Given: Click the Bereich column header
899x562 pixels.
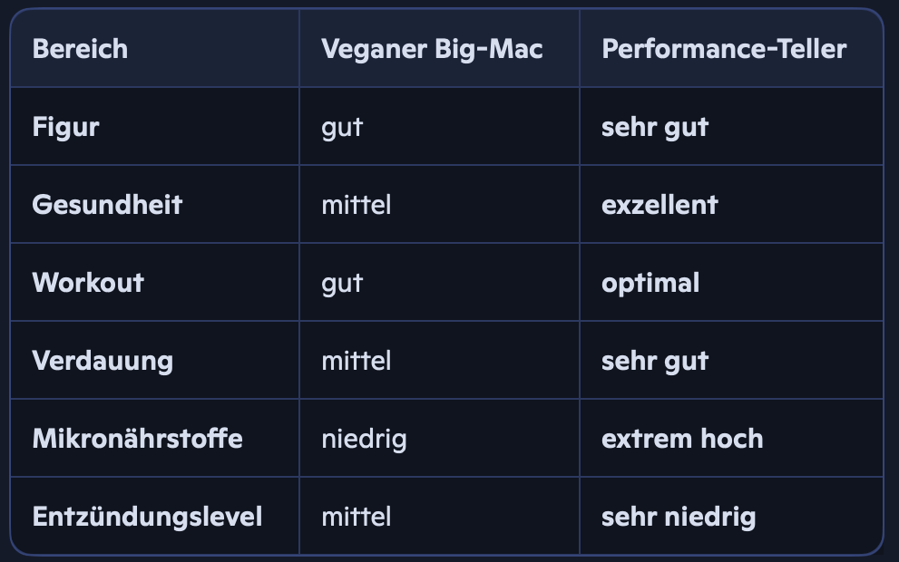Looking at the screenshot, I should point(80,49).
